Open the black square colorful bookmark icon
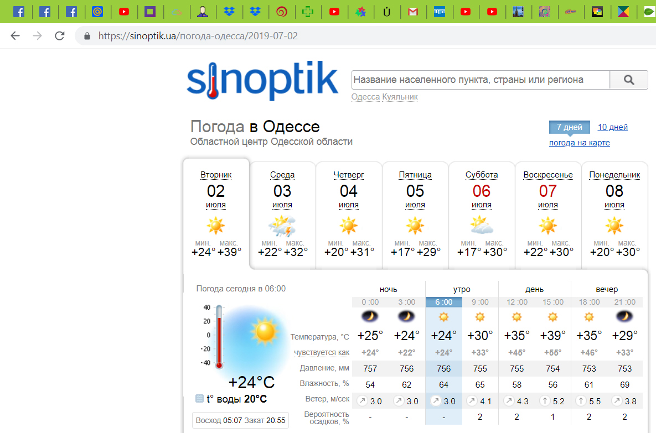This screenshot has height=433, width=656. click(597, 12)
